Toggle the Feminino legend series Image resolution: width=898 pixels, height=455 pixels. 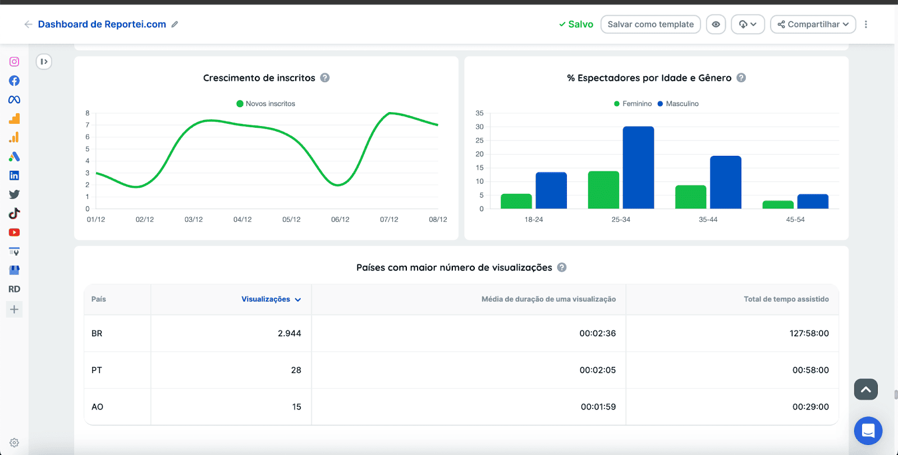pyautogui.click(x=633, y=104)
